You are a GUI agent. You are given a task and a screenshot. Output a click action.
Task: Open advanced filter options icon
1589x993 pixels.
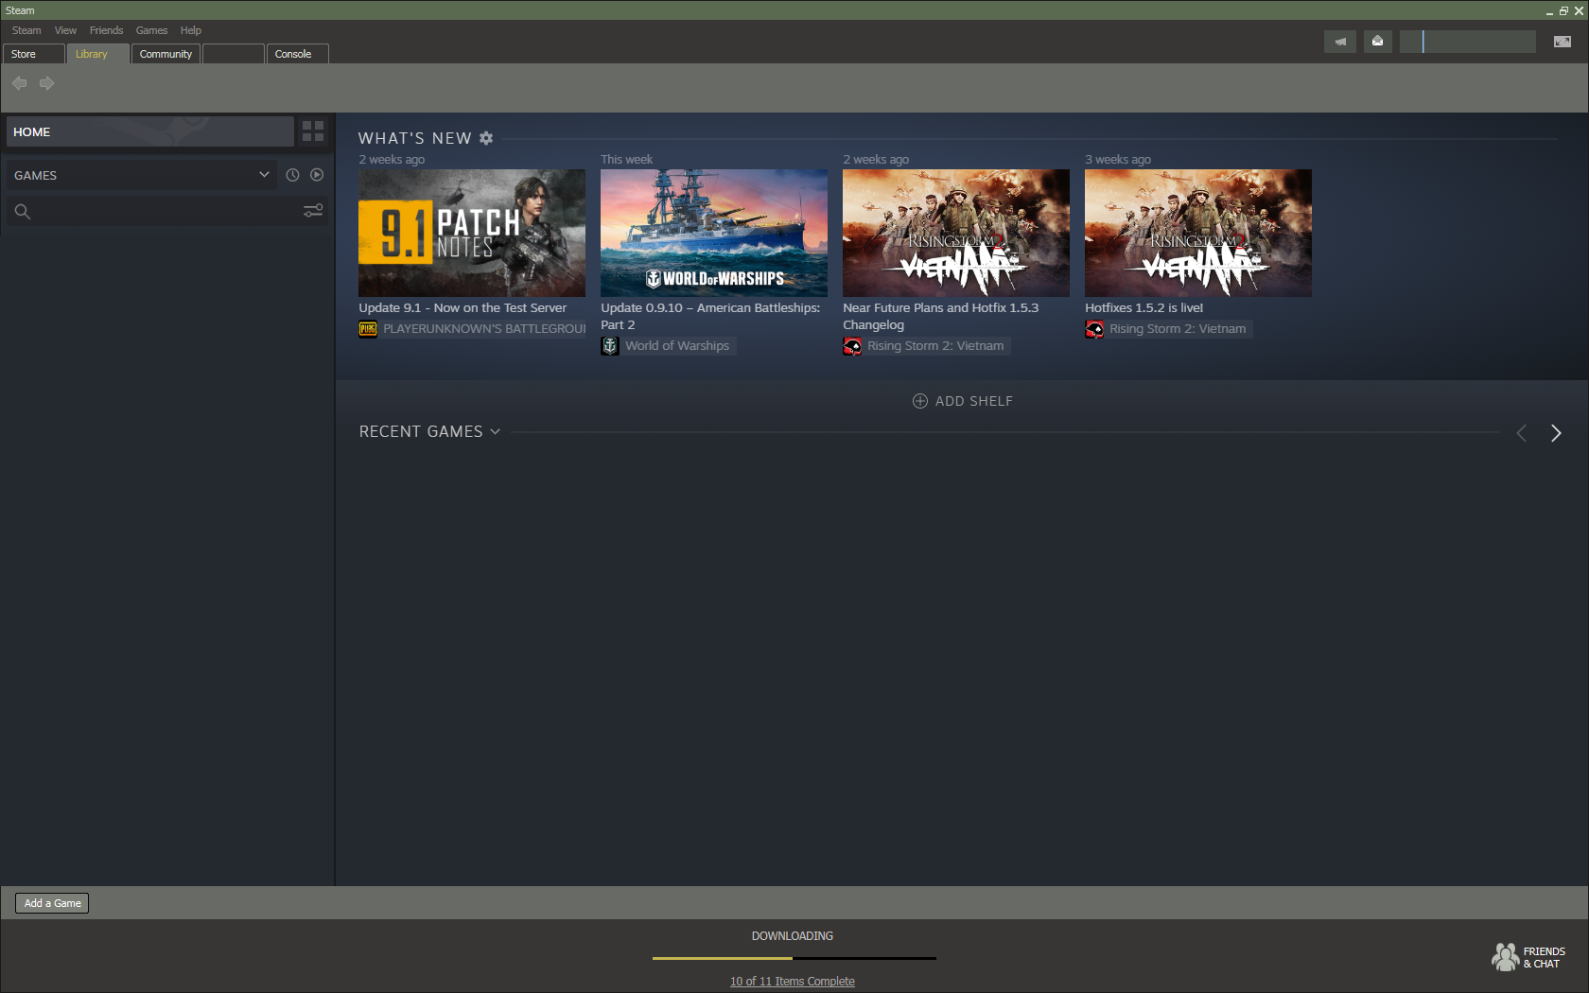click(313, 211)
